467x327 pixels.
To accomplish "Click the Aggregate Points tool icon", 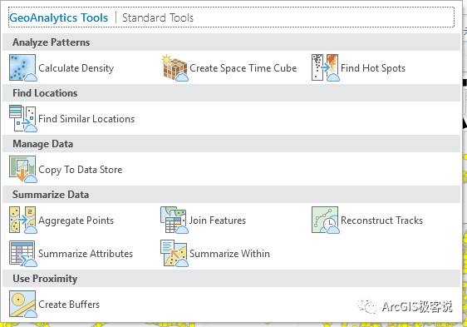I will click(x=23, y=220).
